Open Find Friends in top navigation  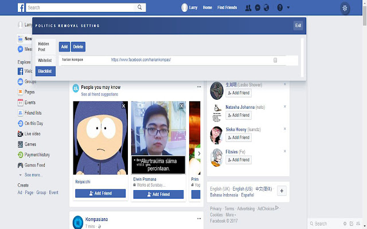227,7
